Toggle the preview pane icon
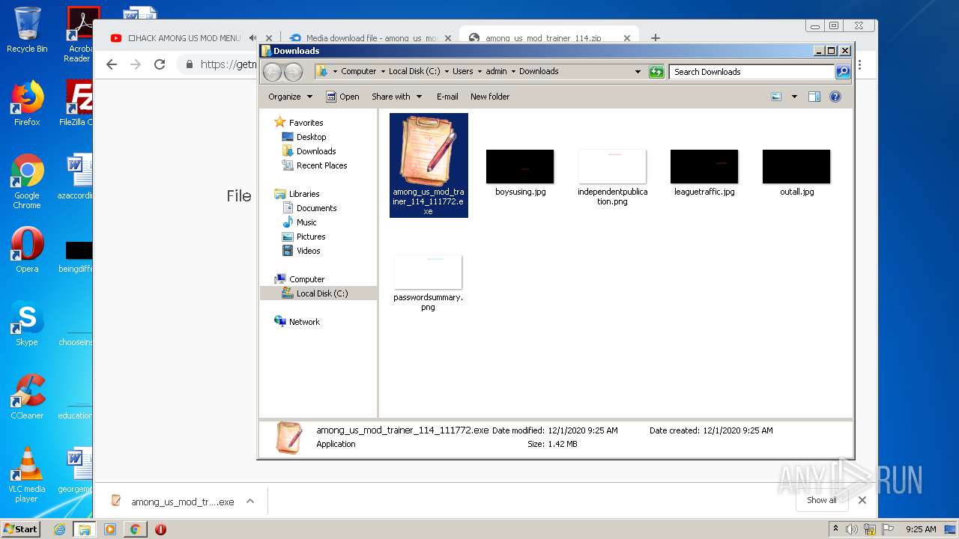The height and width of the screenshot is (539, 959). point(814,97)
